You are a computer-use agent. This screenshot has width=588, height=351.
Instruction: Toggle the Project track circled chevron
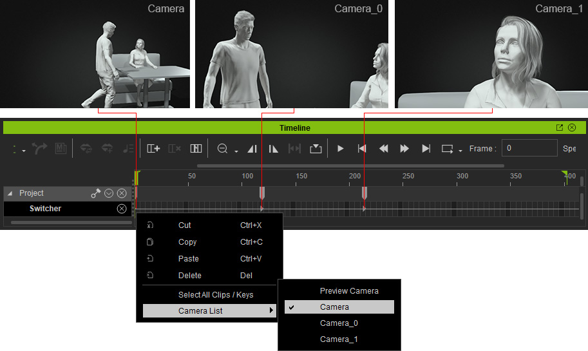click(x=109, y=193)
